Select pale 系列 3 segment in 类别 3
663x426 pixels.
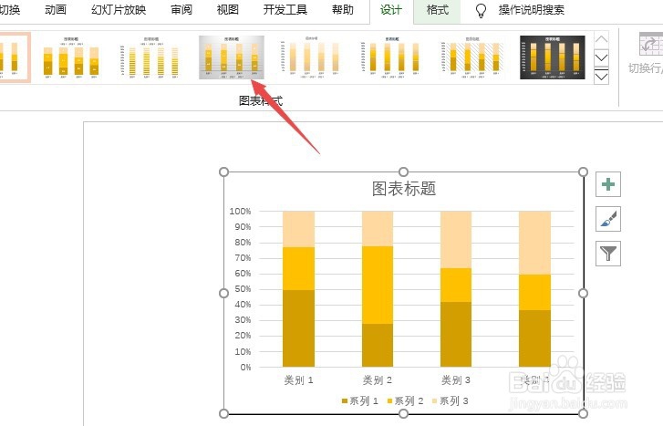click(456, 239)
